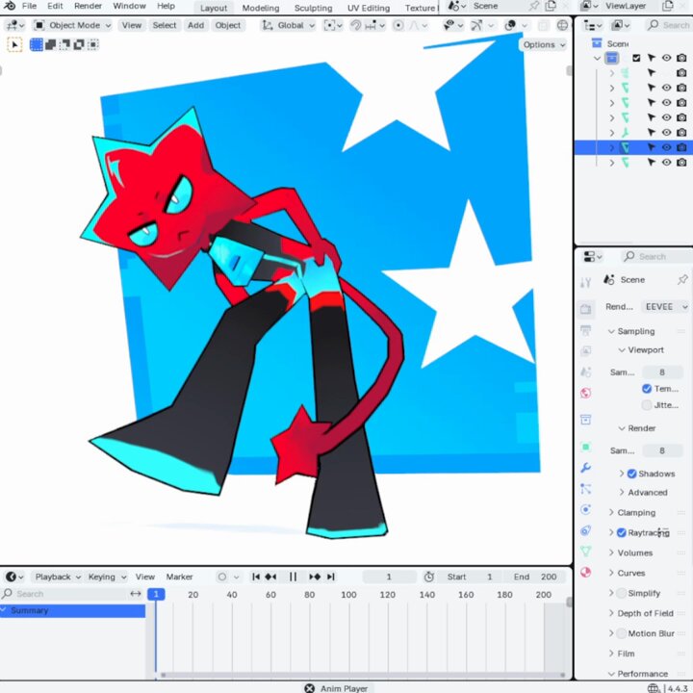
Task: Open the Object Constraints properties tab
Action: click(585, 530)
